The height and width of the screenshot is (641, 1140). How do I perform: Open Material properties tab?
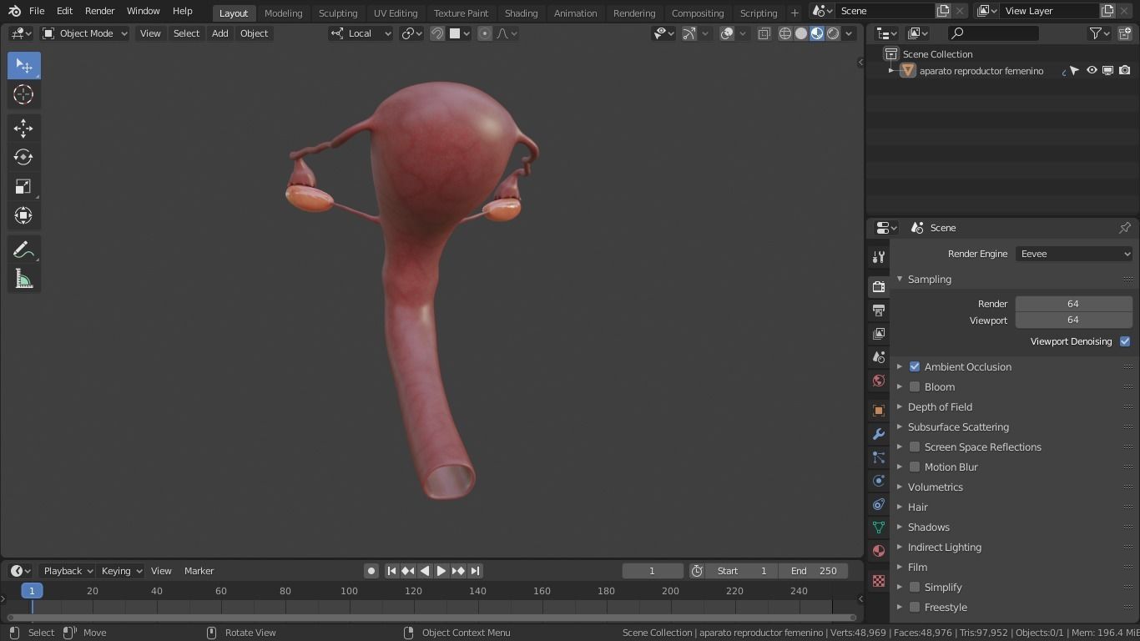click(x=878, y=550)
